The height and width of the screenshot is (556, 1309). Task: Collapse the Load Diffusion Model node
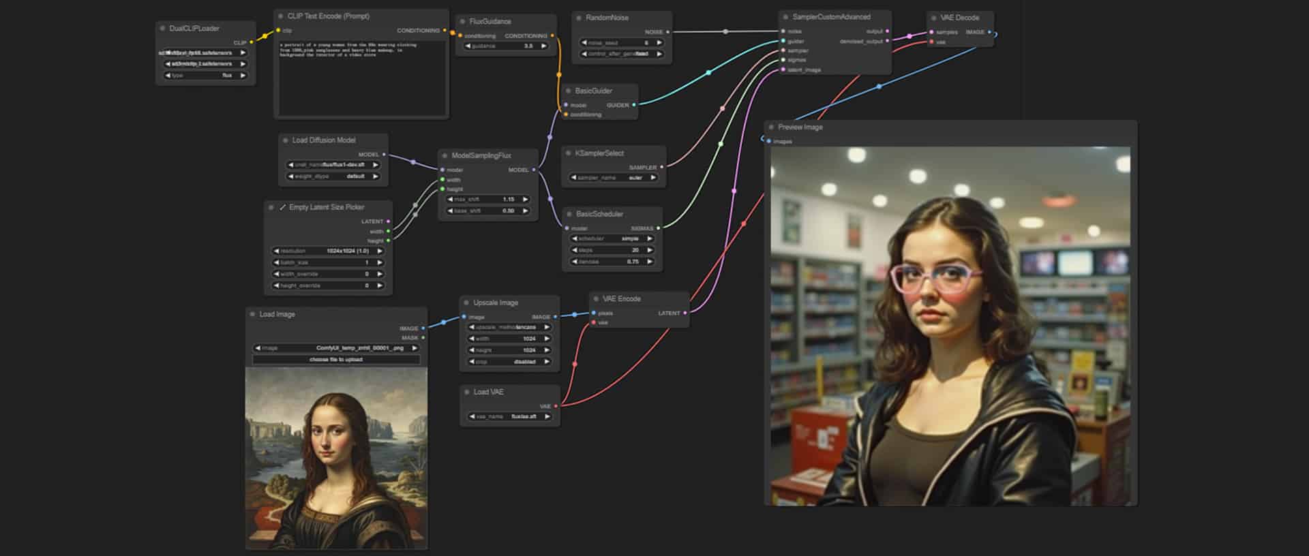pyautogui.click(x=285, y=140)
